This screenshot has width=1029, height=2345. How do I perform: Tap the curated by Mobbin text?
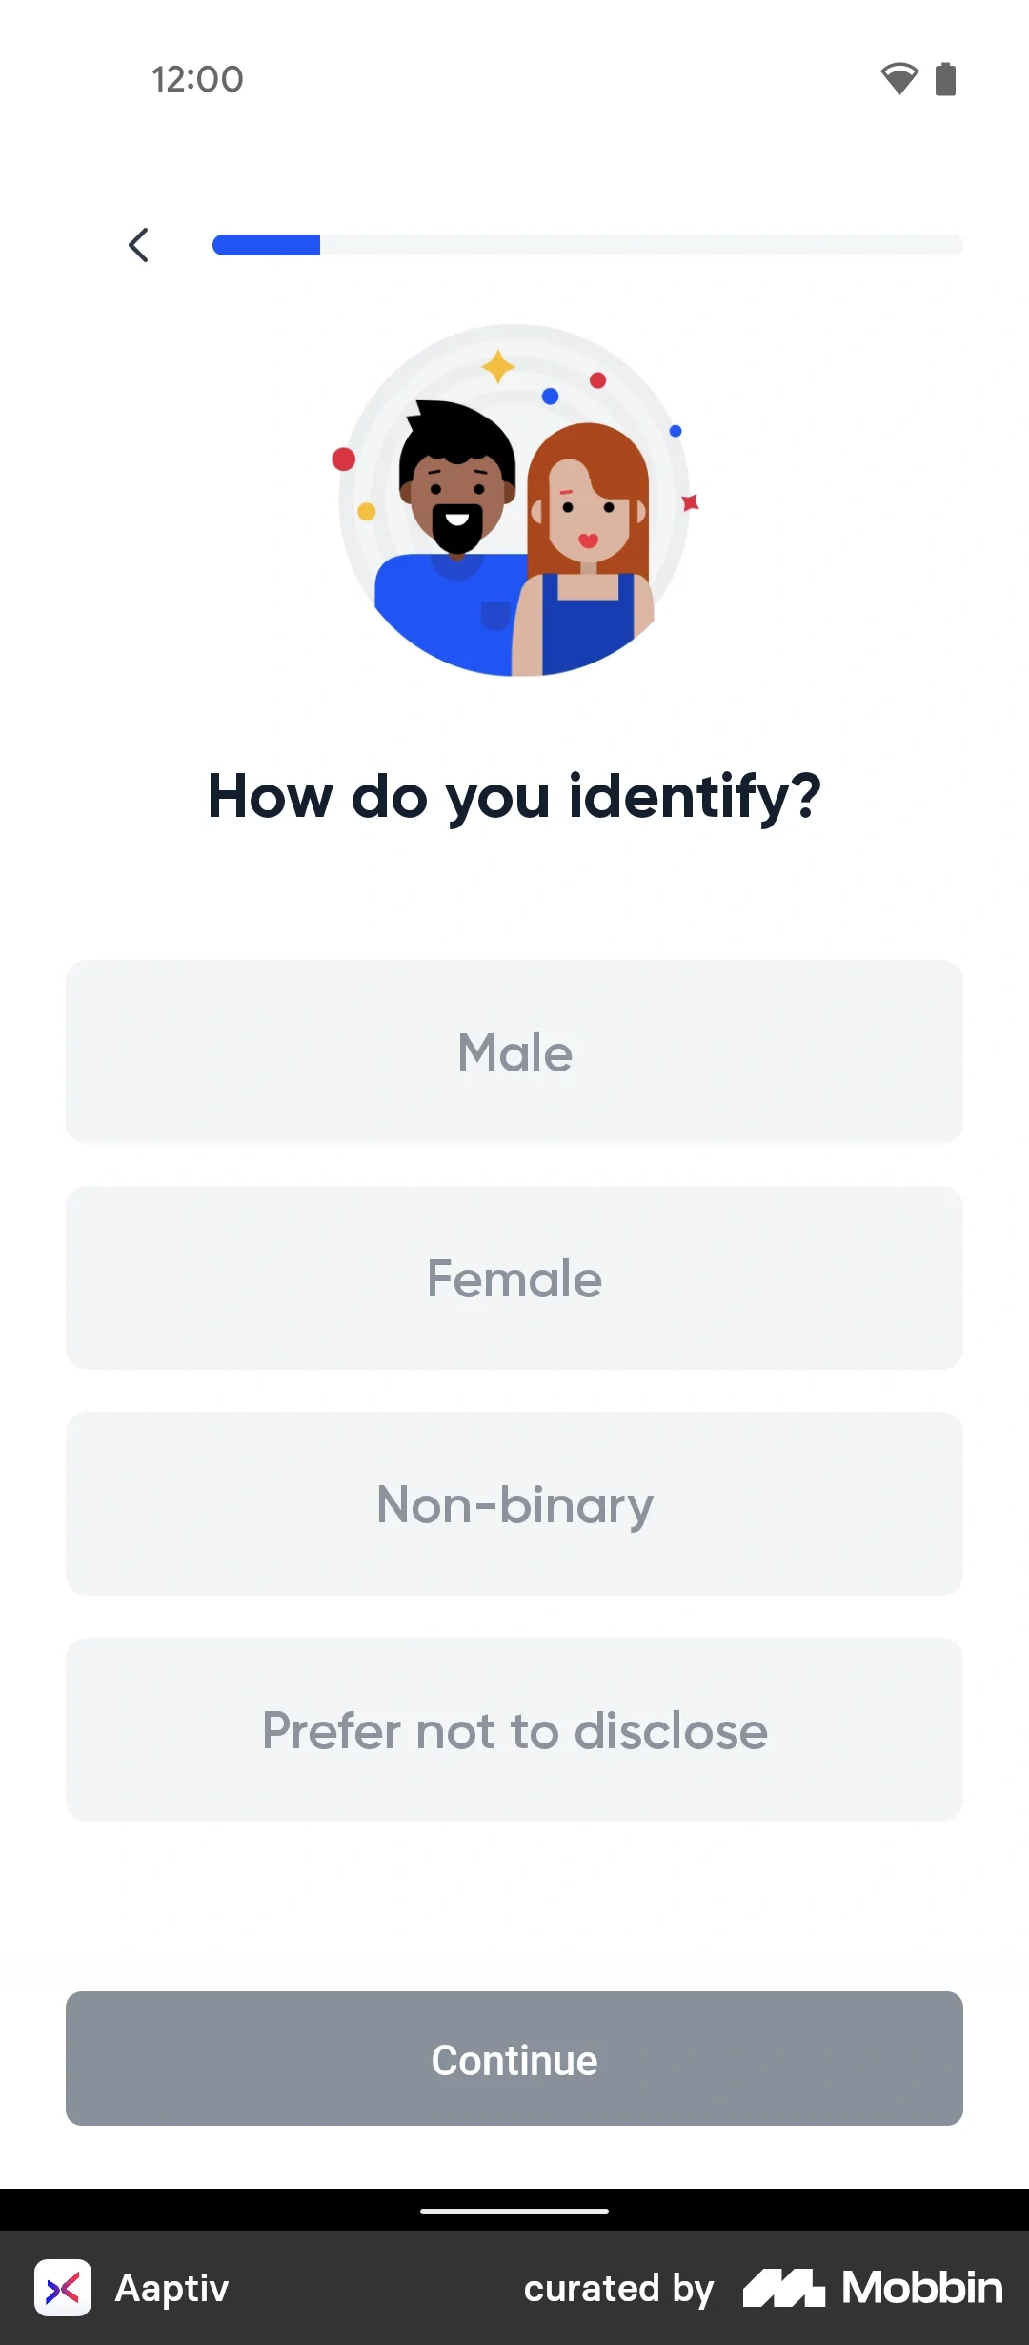618,2287
